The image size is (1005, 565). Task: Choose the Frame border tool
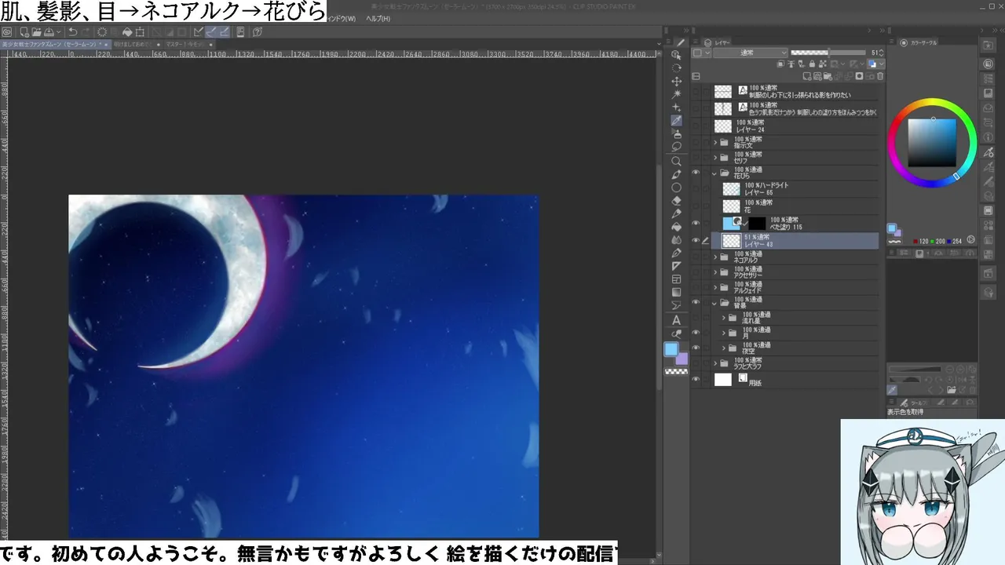676,279
